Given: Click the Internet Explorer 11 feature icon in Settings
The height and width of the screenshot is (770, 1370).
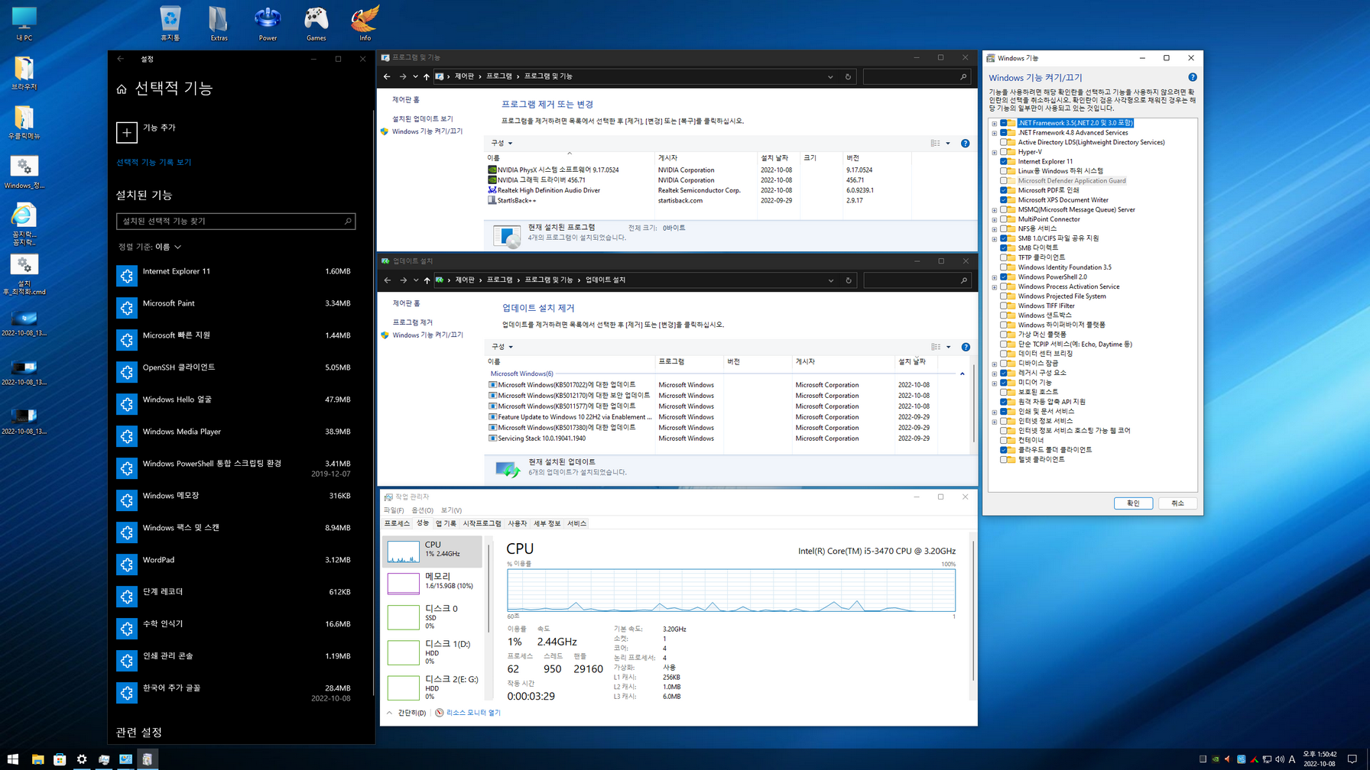Looking at the screenshot, I should pos(127,276).
